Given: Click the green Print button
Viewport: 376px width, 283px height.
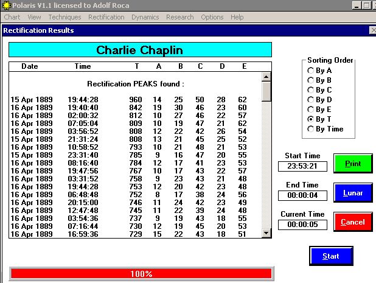Looking at the screenshot, I should (x=353, y=164).
